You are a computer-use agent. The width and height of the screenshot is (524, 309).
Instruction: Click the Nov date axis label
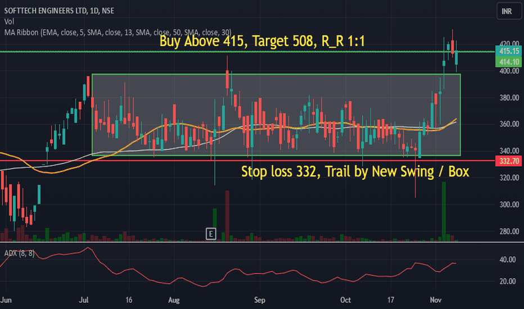(x=435, y=299)
